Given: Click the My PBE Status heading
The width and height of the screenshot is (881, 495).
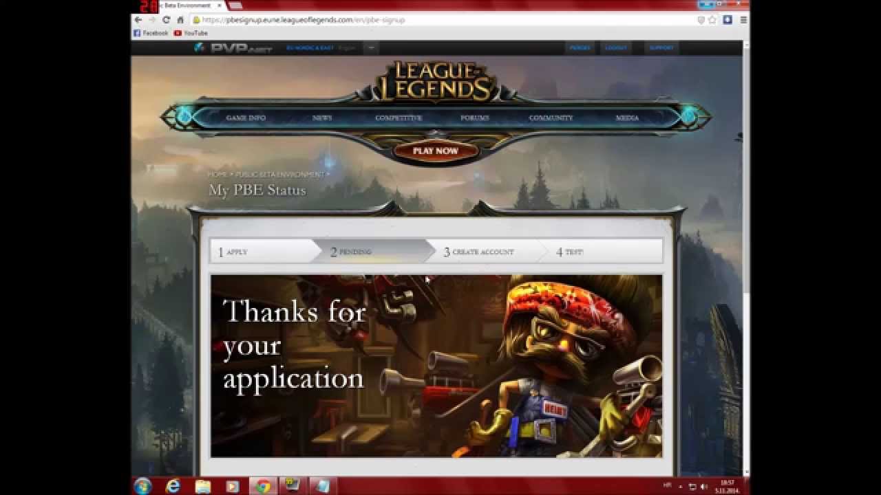Looking at the screenshot, I should (x=257, y=190).
